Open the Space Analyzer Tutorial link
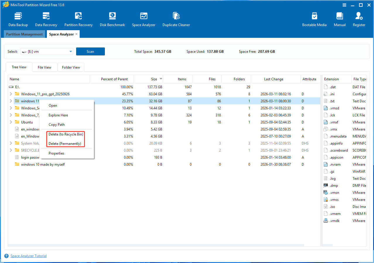 click(28, 256)
